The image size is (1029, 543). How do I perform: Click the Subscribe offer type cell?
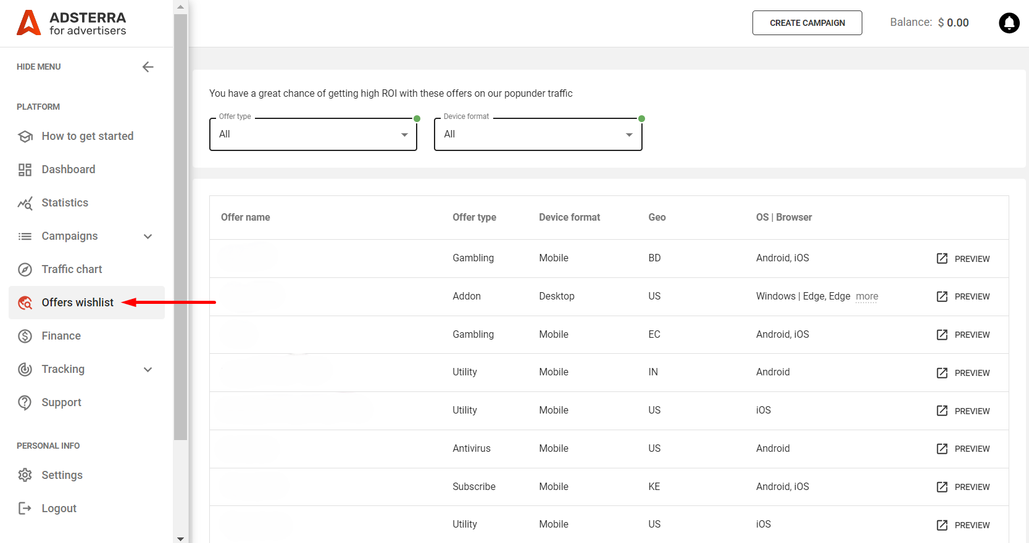tap(474, 487)
